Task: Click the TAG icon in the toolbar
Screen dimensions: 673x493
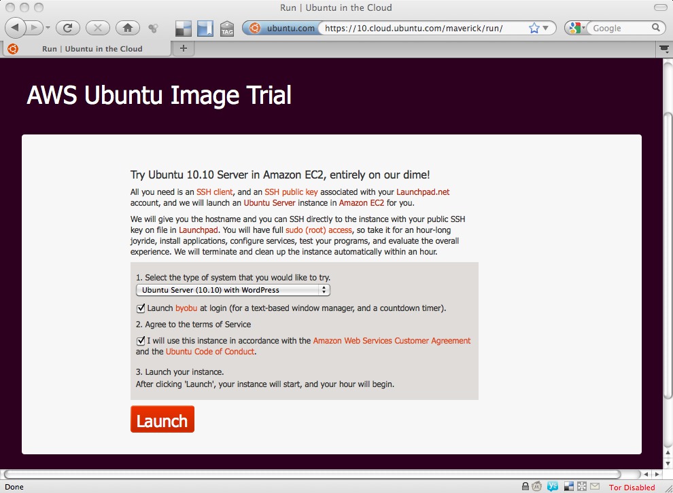Action: (227, 29)
